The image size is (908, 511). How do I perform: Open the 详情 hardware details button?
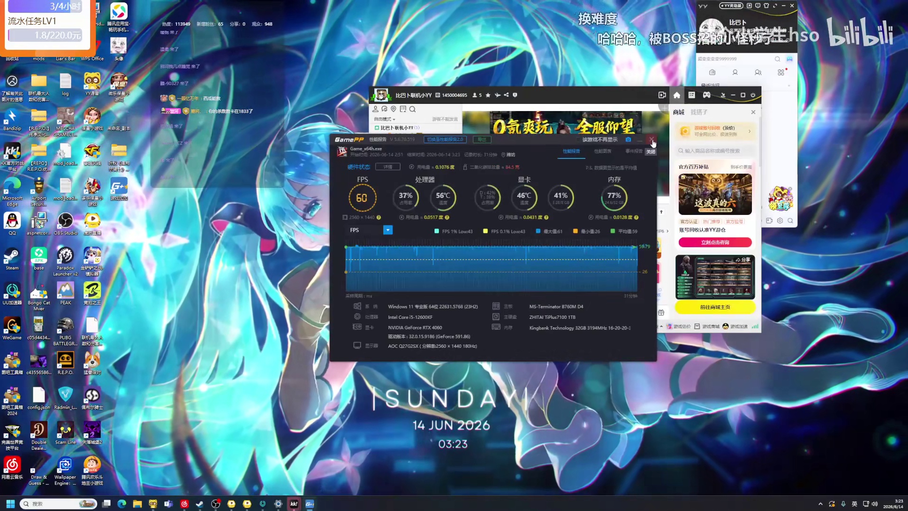(x=388, y=167)
